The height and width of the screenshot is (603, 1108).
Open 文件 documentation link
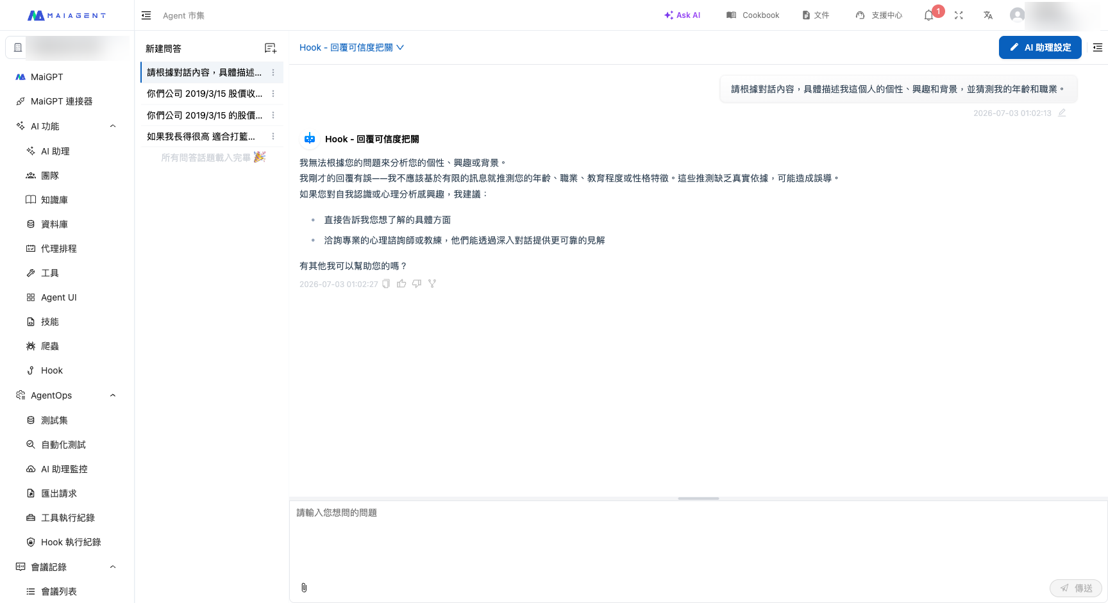tap(816, 15)
